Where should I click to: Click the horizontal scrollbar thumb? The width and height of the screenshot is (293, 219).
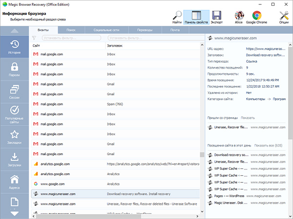(88, 217)
